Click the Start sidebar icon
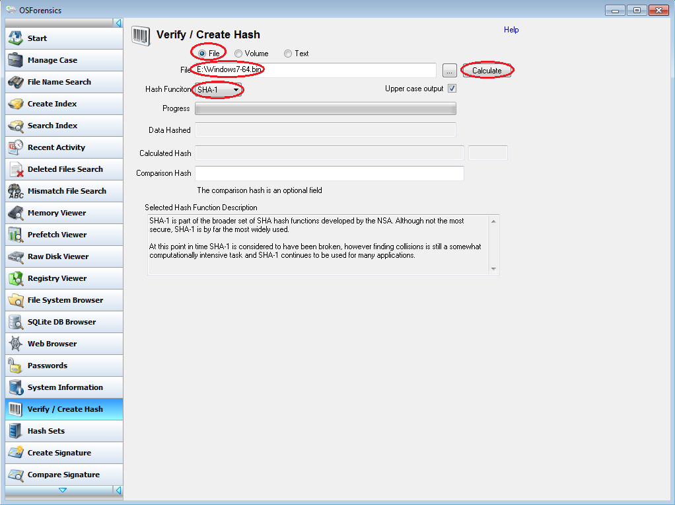The height and width of the screenshot is (505, 675). (16, 38)
